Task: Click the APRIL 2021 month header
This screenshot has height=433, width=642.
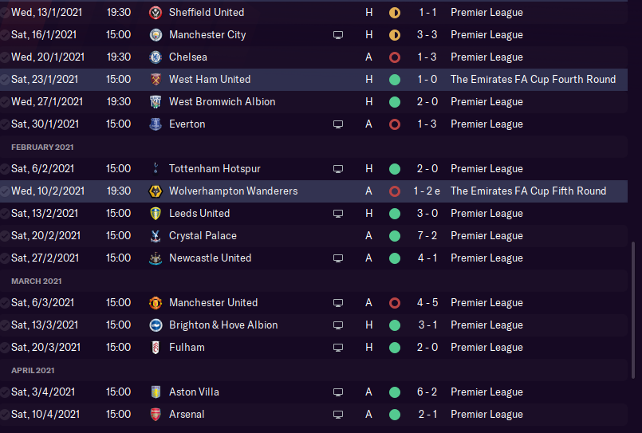Action: (33, 370)
